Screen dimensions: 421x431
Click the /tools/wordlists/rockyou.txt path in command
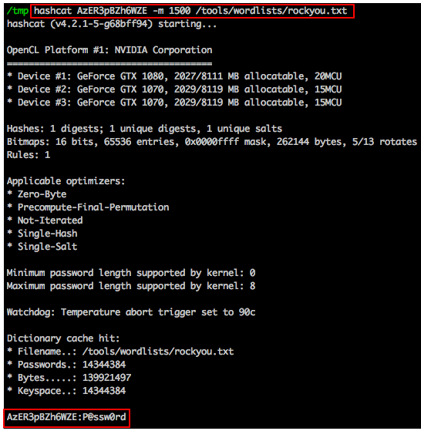pos(271,11)
